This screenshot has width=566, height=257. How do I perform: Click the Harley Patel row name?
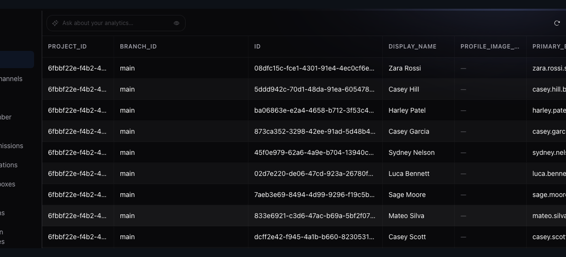[x=407, y=111]
